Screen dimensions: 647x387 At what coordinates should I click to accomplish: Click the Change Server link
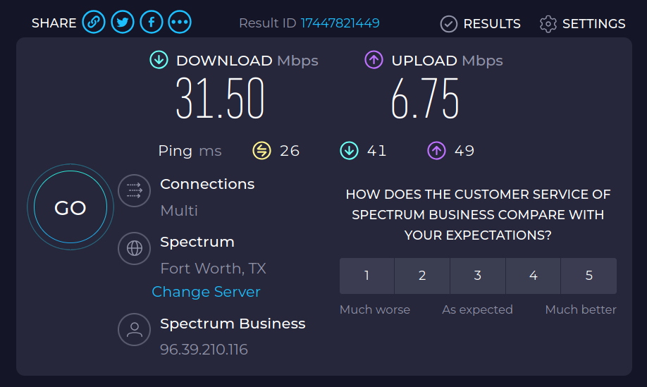(x=206, y=292)
